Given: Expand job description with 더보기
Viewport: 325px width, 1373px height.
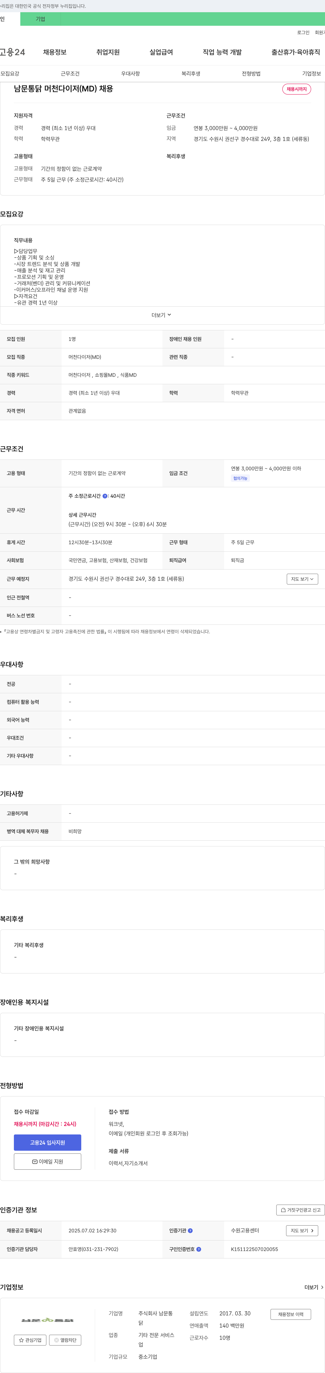Looking at the screenshot, I should coord(161,315).
